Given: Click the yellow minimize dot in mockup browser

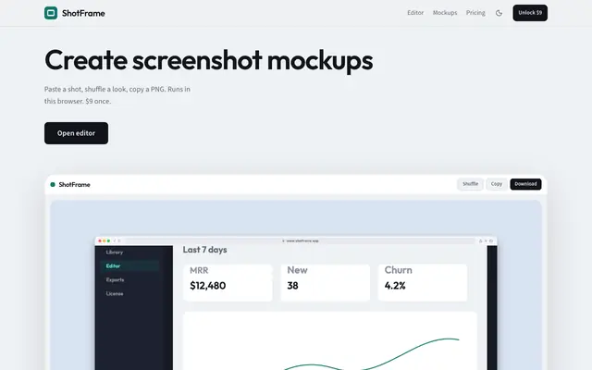Looking at the screenshot, I should click(x=105, y=240).
